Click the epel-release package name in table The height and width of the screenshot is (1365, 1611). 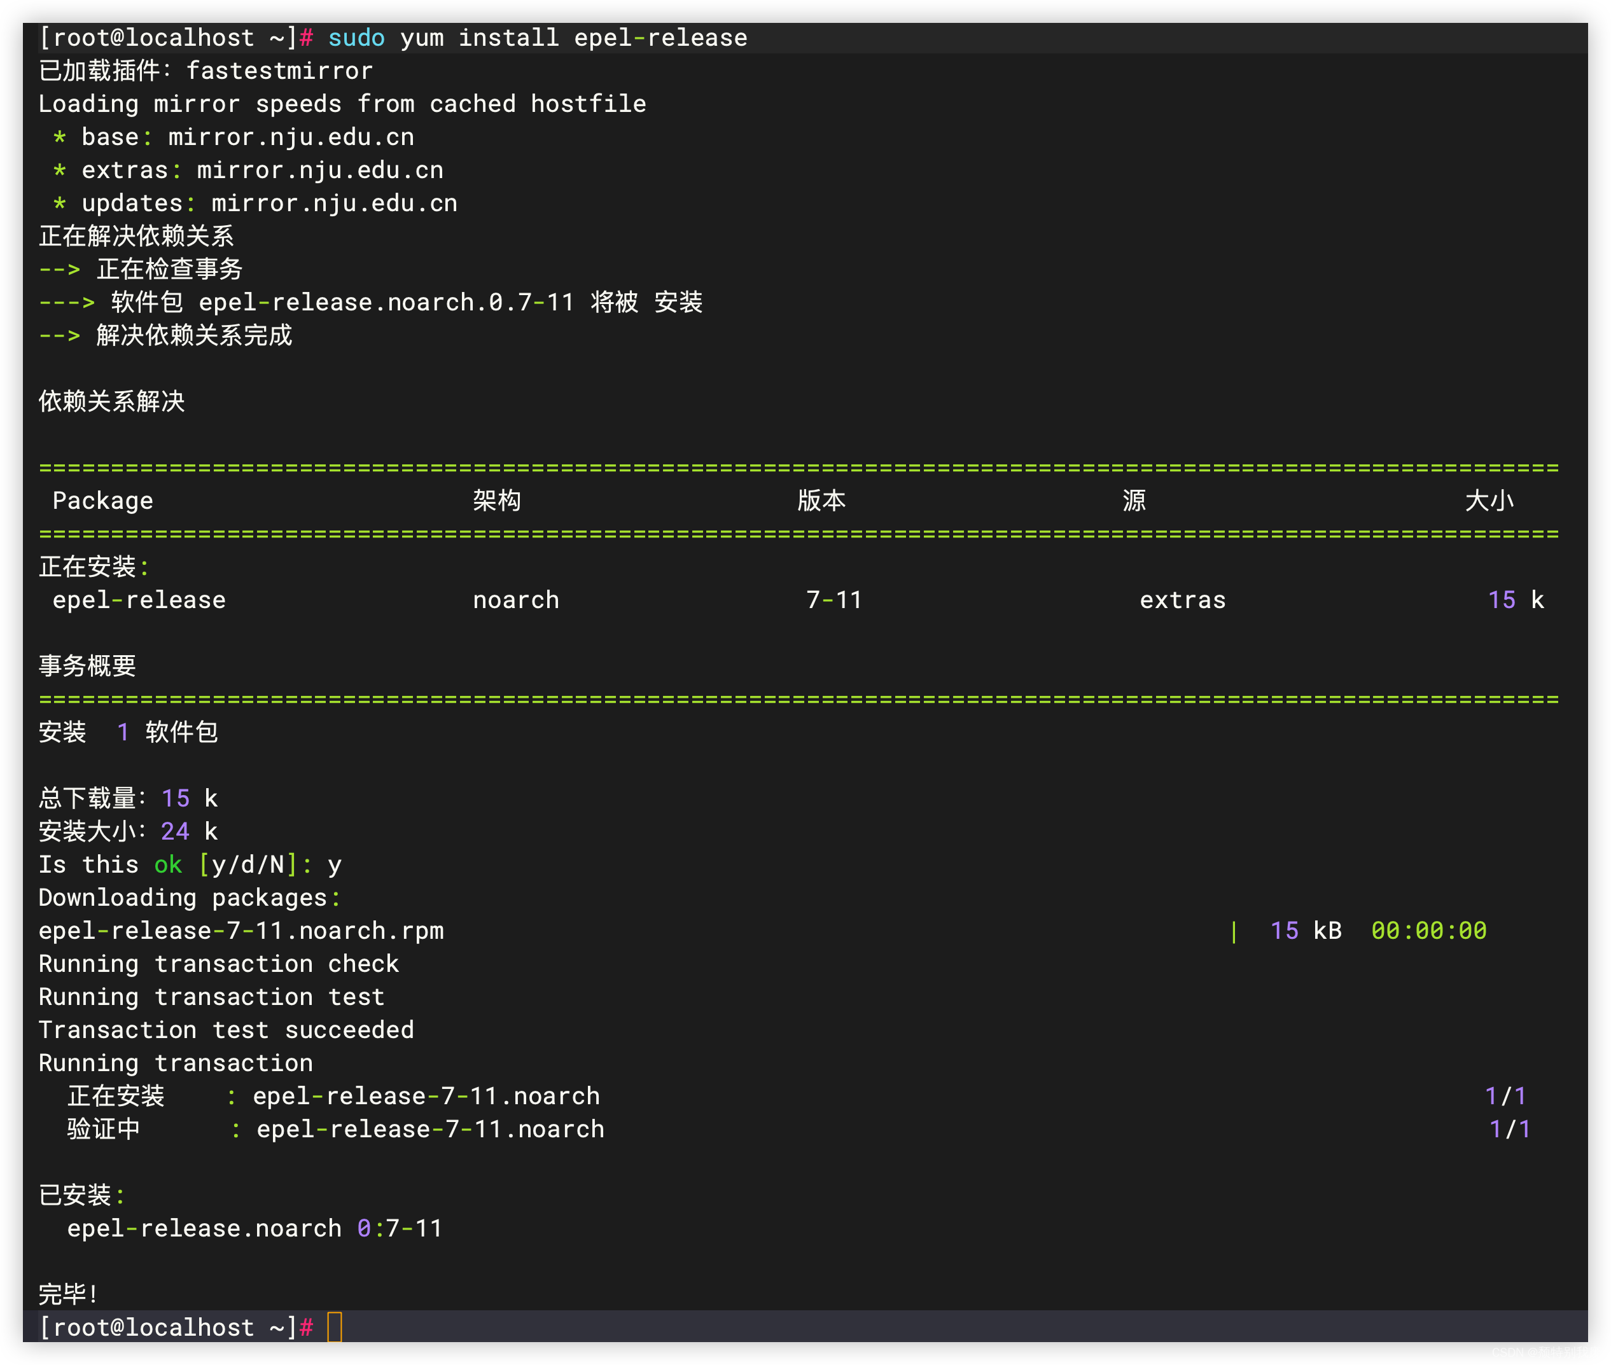point(138,600)
